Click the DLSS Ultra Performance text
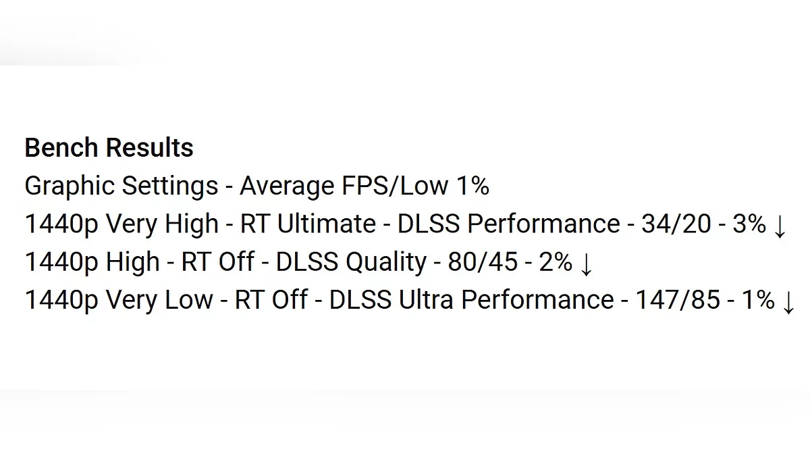The image size is (810, 456). (x=471, y=300)
